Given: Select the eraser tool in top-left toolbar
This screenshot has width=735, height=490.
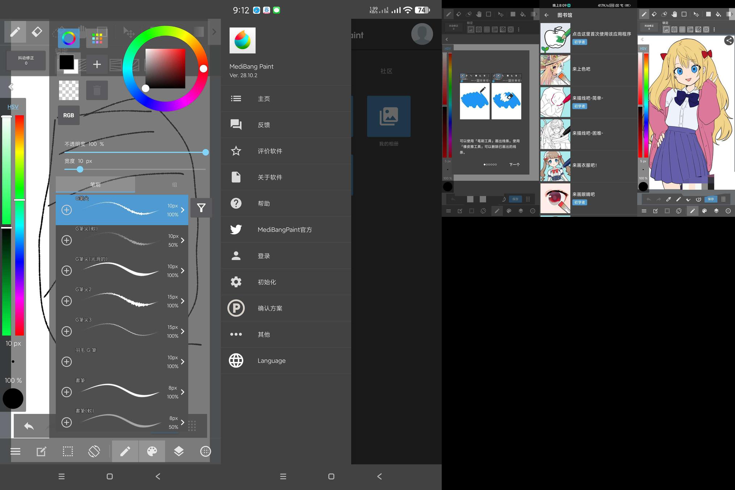Looking at the screenshot, I should (37, 32).
